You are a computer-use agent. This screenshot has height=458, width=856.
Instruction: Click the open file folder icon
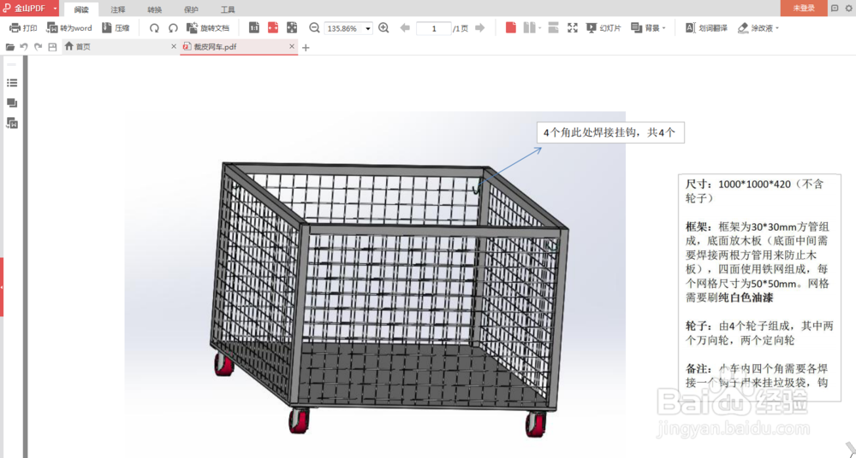(x=9, y=47)
